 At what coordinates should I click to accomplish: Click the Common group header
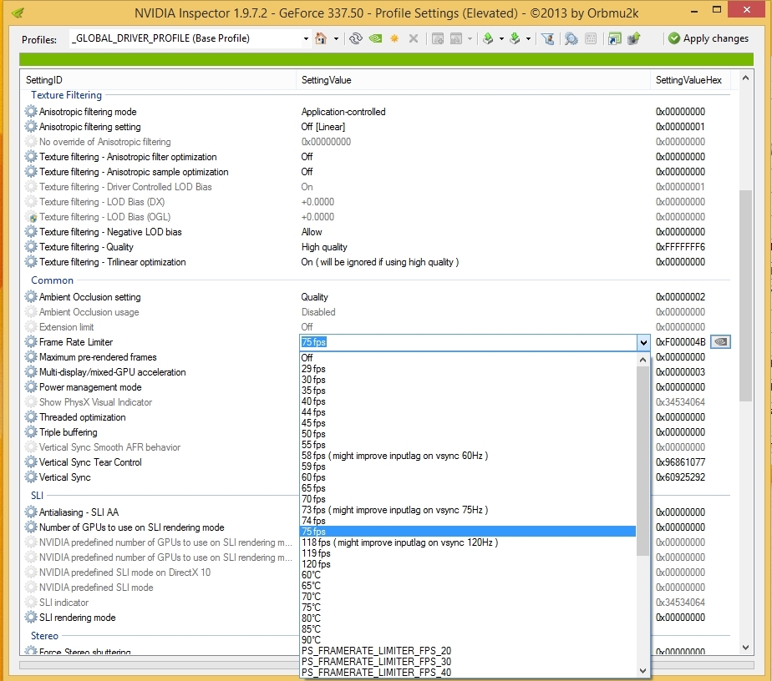[x=52, y=280]
